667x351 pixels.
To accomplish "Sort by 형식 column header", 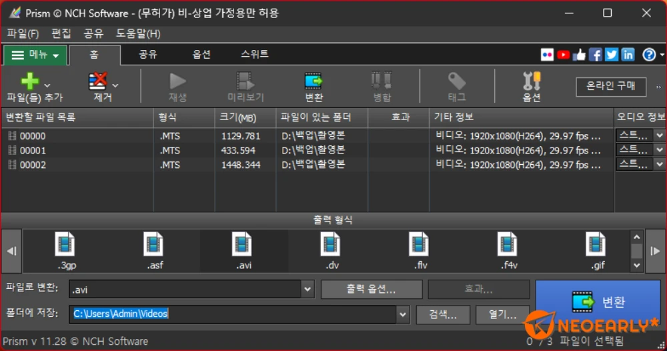I will (x=184, y=117).
